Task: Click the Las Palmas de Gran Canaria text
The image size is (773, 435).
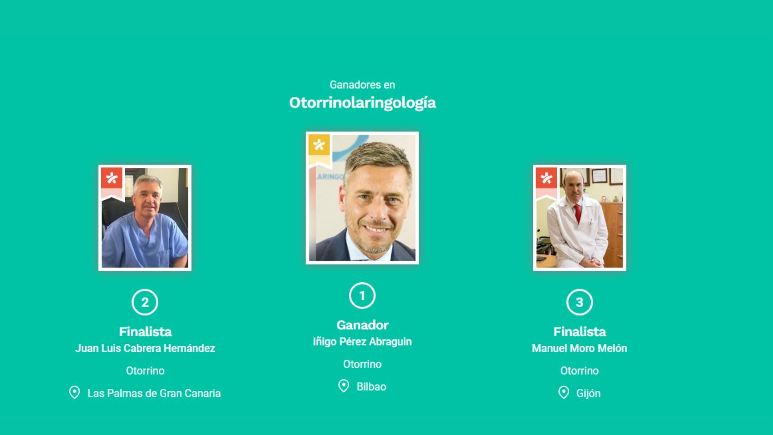Action: tap(154, 393)
